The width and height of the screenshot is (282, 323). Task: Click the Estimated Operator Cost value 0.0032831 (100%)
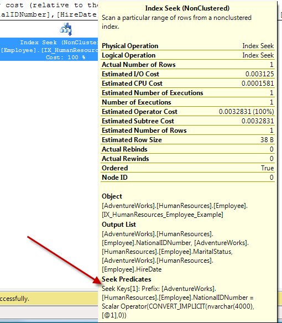tap(247, 112)
